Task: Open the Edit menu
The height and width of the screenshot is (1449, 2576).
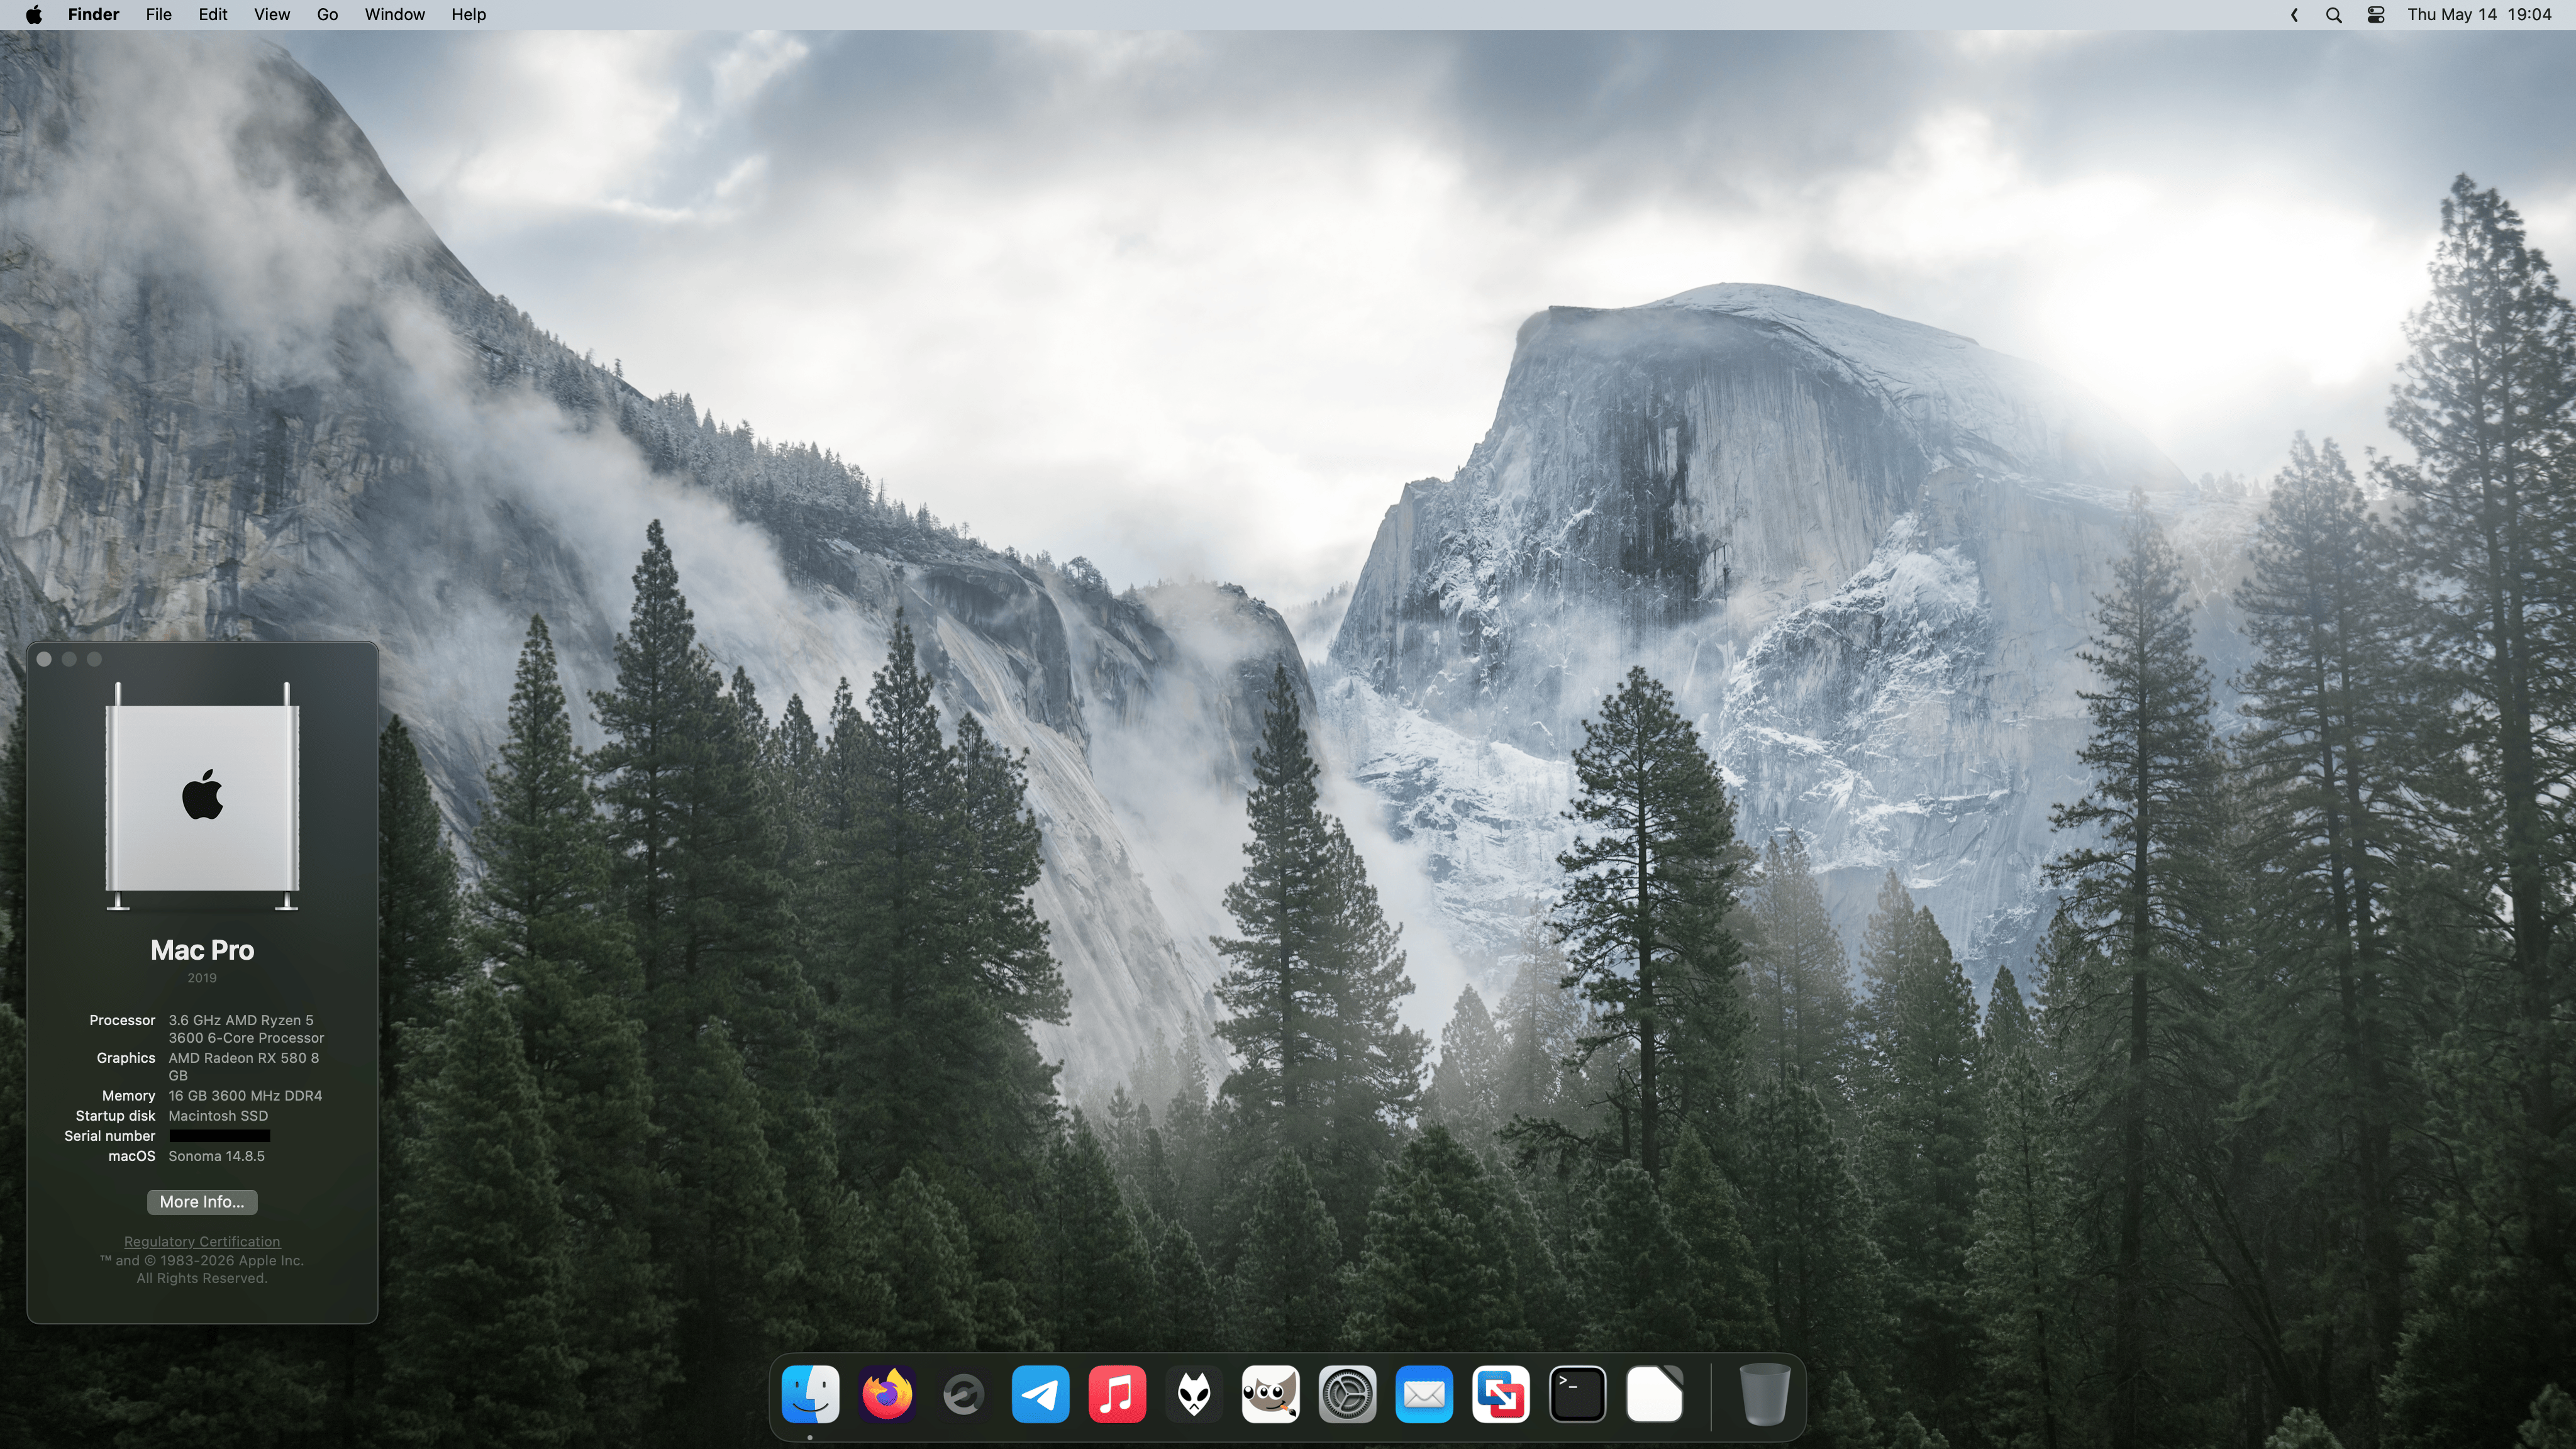Action: coord(212,14)
